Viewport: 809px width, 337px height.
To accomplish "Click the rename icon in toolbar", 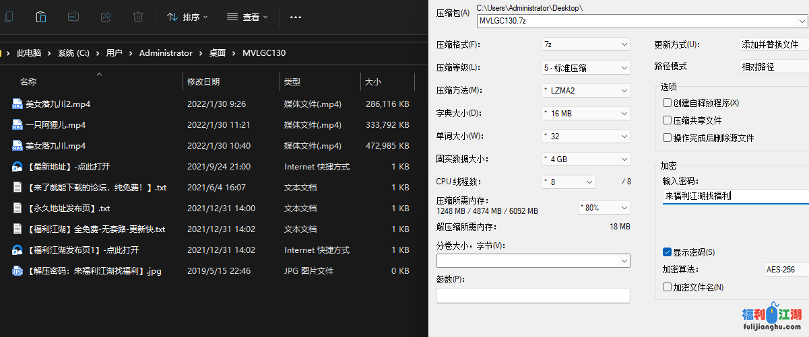I will click(x=73, y=17).
